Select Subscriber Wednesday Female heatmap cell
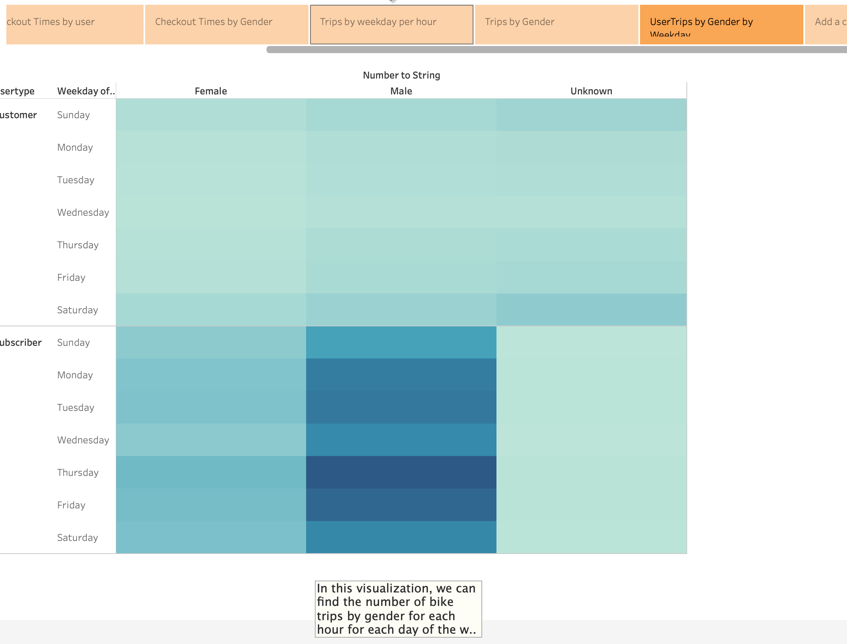This screenshot has height=644, width=847. pos(211,440)
